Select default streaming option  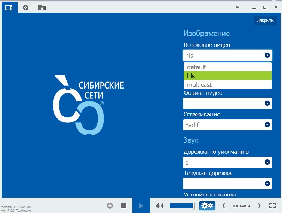(x=228, y=67)
